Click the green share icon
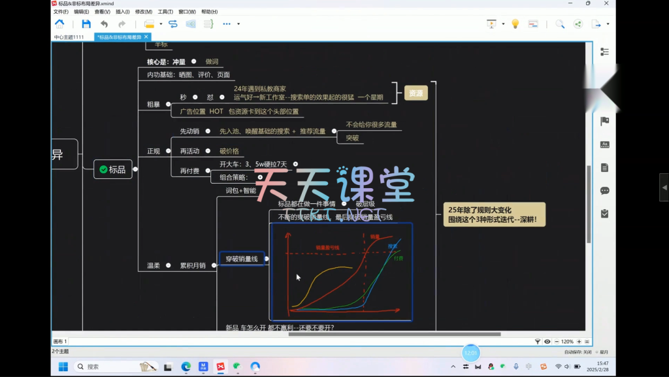Screen dimensions: 669x377 tap(578, 24)
